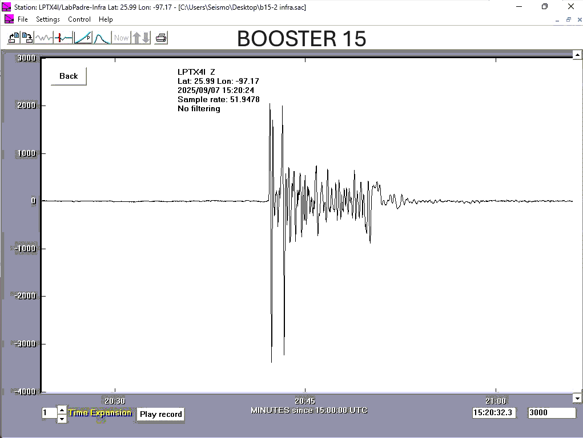
Task: Click the 3000 amplitude value field
Action: point(552,412)
